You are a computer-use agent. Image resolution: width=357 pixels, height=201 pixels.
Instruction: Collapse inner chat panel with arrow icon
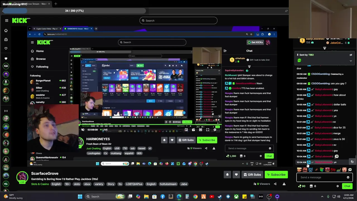225,51
